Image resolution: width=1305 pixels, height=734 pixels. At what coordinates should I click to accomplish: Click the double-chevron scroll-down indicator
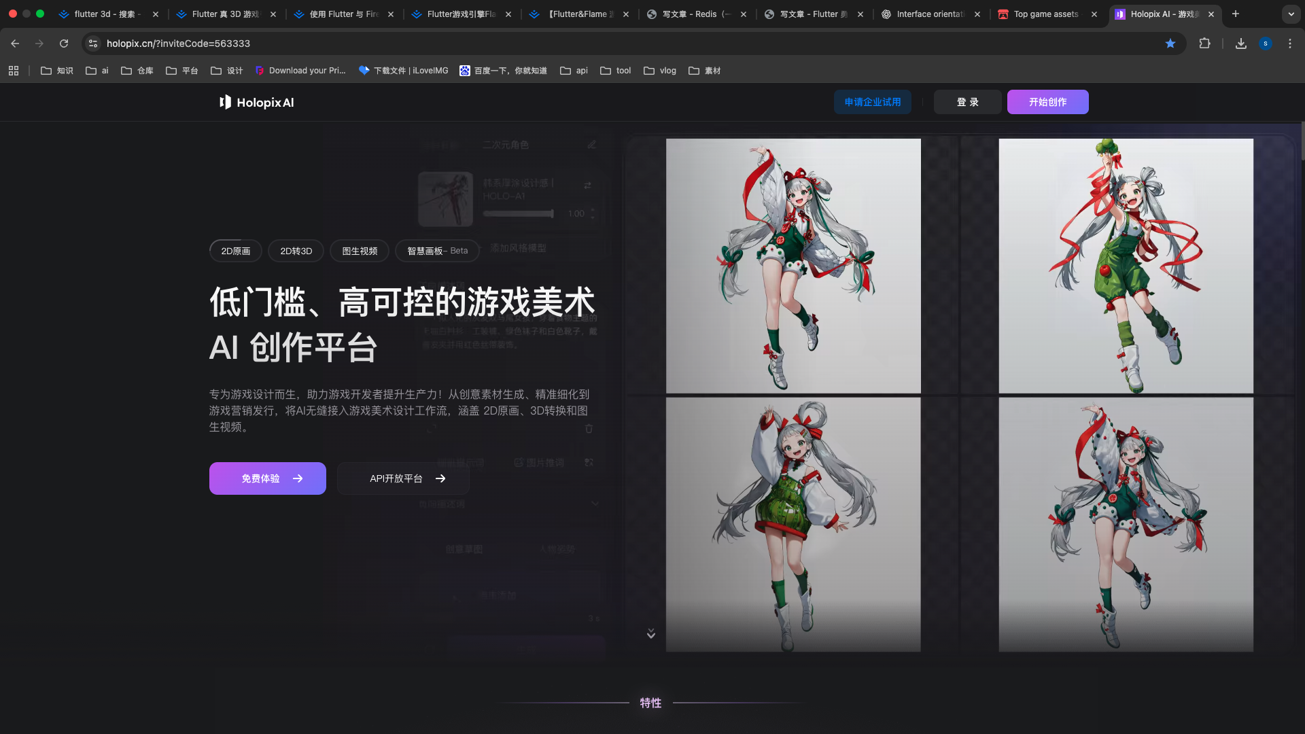coord(650,633)
